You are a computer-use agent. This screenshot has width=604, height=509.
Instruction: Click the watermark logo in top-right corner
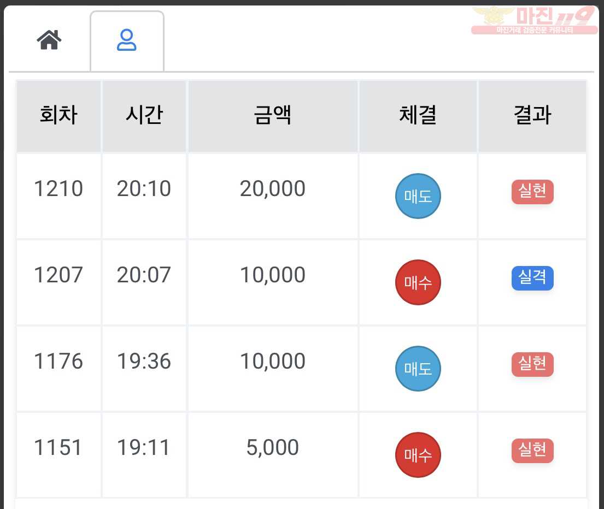click(535, 20)
